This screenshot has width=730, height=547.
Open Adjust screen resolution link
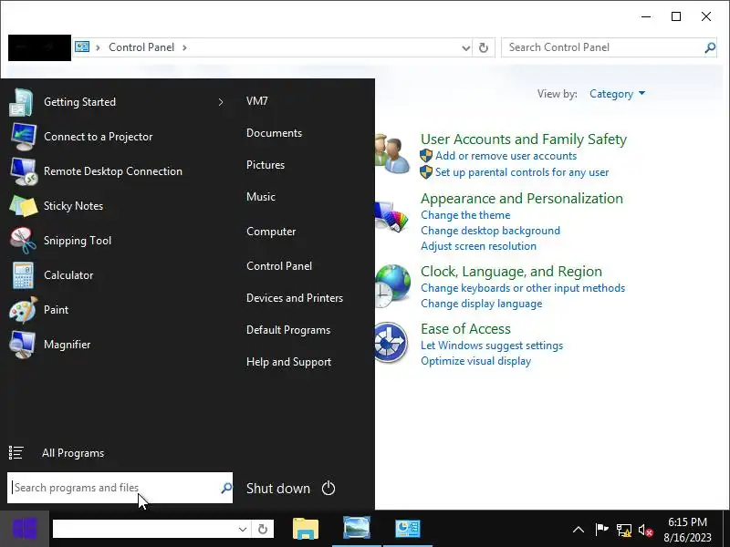478,246
